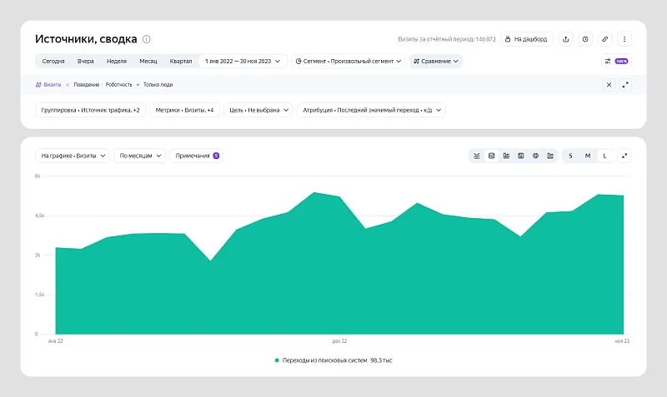This screenshot has height=397, width=667.
Task: Click the Визиты за отчётный период text
Action: pos(447,39)
